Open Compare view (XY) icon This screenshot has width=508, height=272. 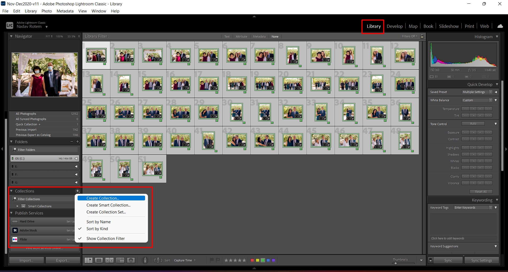(x=109, y=260)
